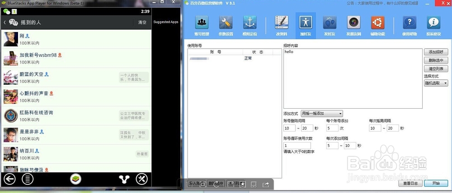
Task: Open the 辅助功能 orange tools icon
Action: click(x=377, y=23)
